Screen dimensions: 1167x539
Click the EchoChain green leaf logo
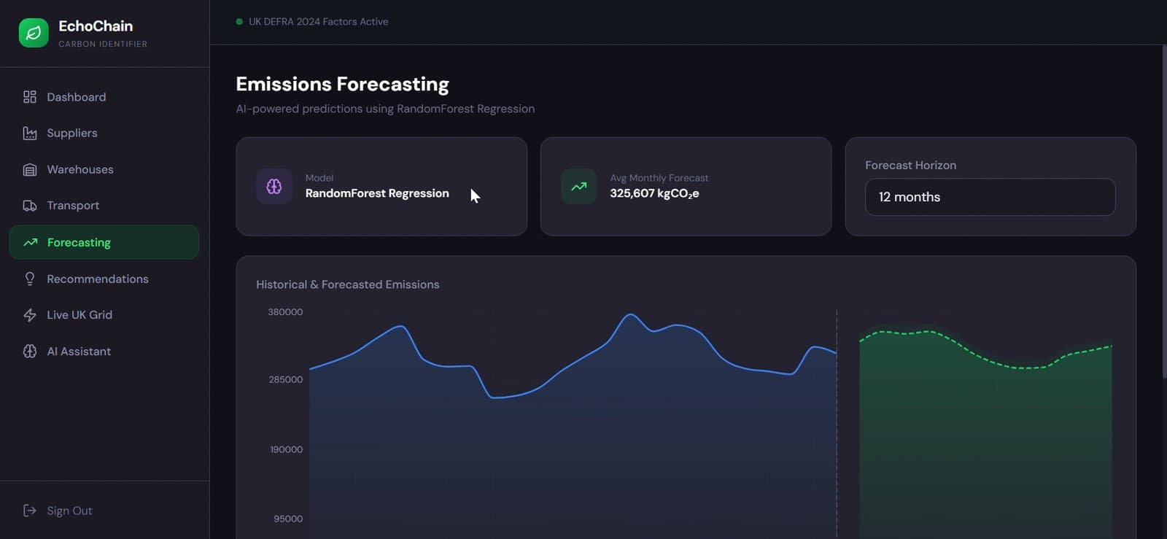(x=34, y=33)
